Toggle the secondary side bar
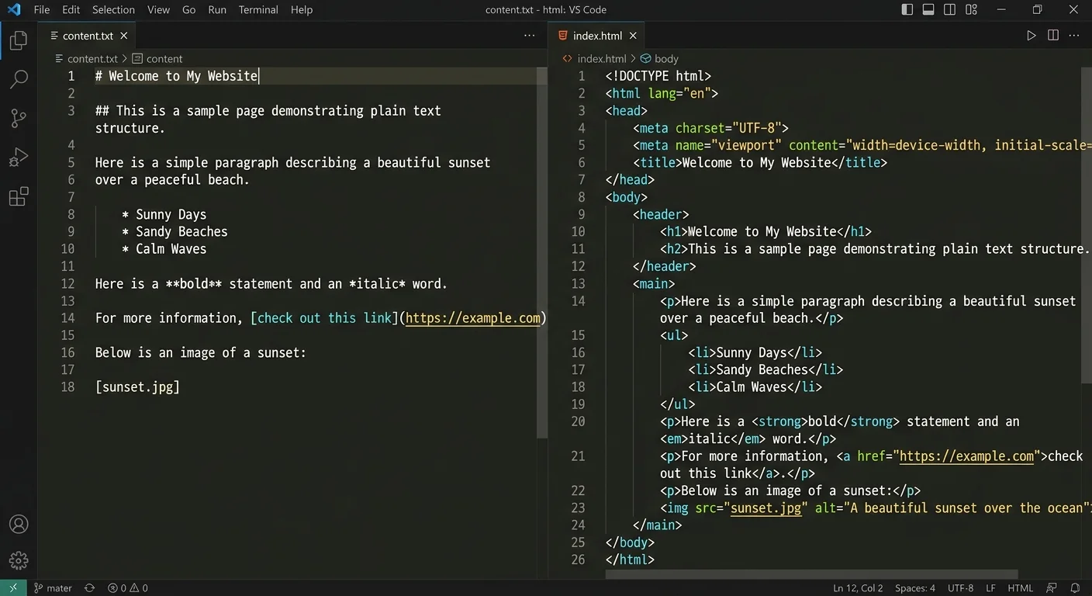Viewport: 1092px width, 596px height. (x=949, y=10)
